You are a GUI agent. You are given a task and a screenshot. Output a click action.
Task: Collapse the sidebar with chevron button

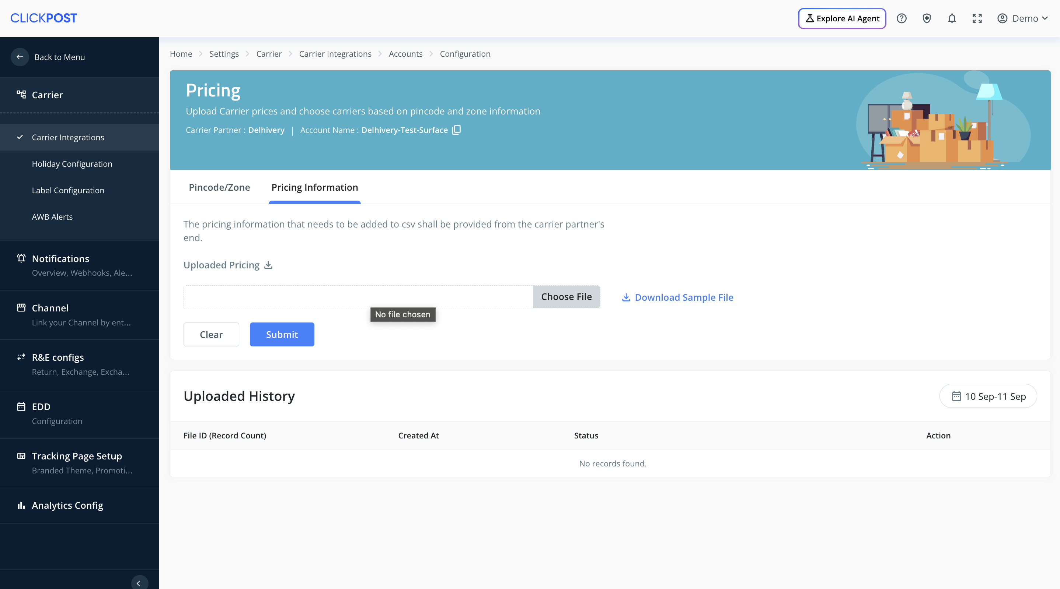pyautogui.click(x=139, y=582)
